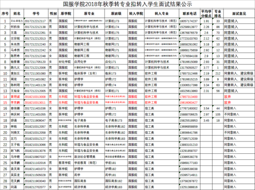
Task: Select the 材化学院 cell in row 8
Action: (66, 62)
